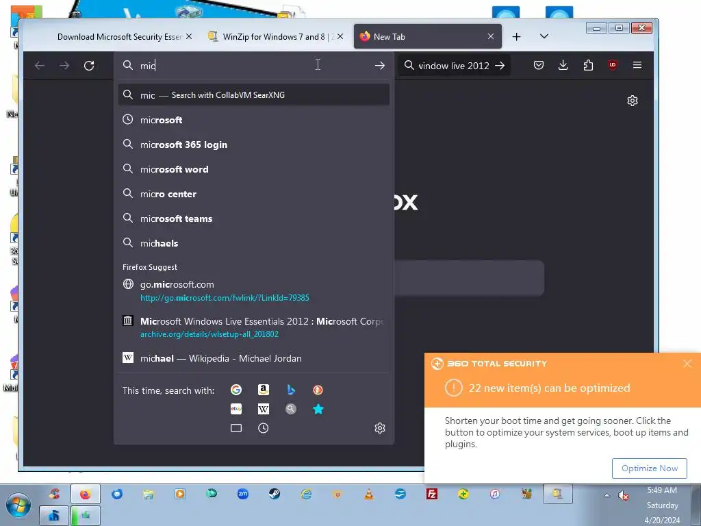This screenshot has height=526, width=701.
Task: Search this time with Google icon
Action: 236,390
